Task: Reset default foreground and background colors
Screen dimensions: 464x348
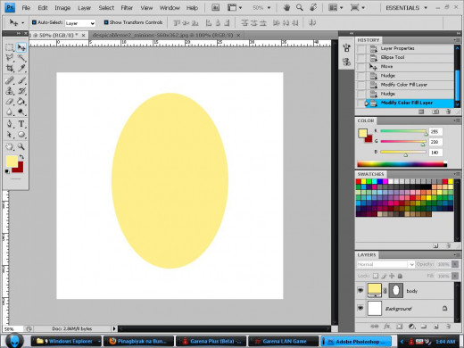Action: (x=7, y=171)
